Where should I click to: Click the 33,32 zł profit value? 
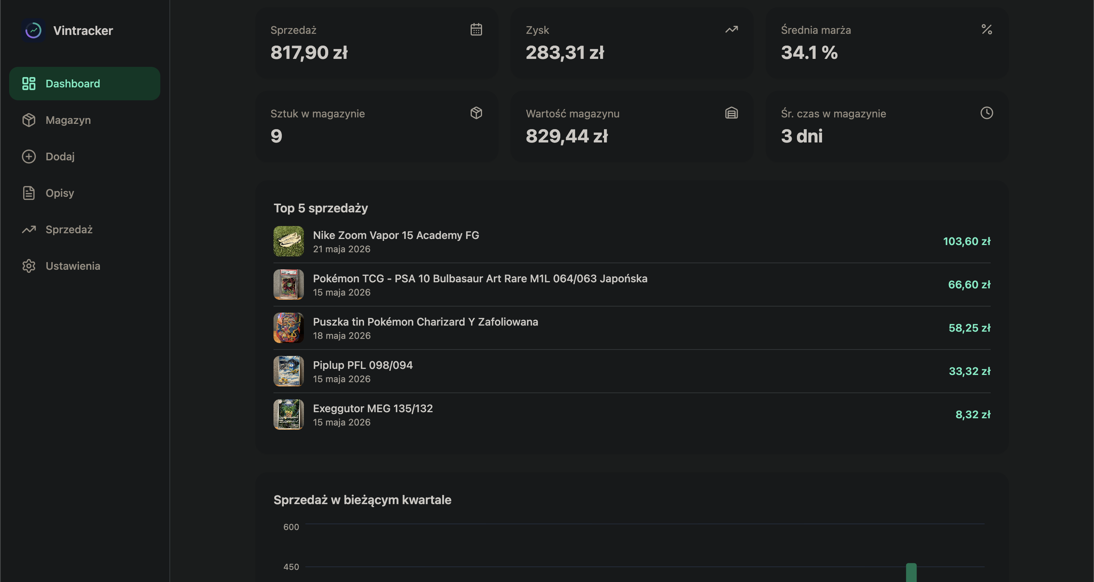pyautogui.click(x=969, y=371)
